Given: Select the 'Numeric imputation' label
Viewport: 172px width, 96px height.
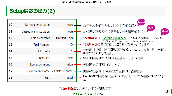Looking at the screenshot, I should 37,25.
